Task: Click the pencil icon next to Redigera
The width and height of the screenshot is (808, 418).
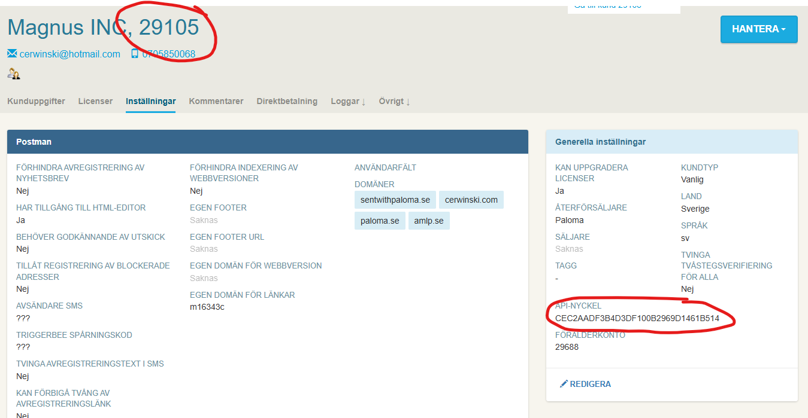Action: [x=564, y=384]
